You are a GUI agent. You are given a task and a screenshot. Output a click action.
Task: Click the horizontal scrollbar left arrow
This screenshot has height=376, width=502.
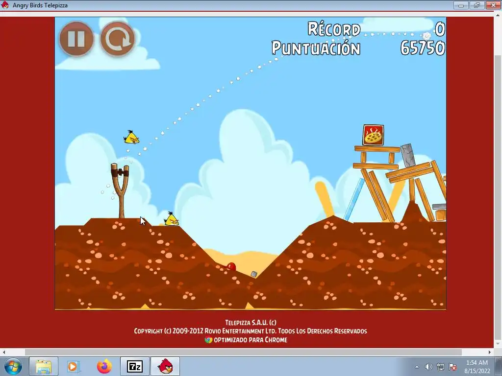coord(3,352)
